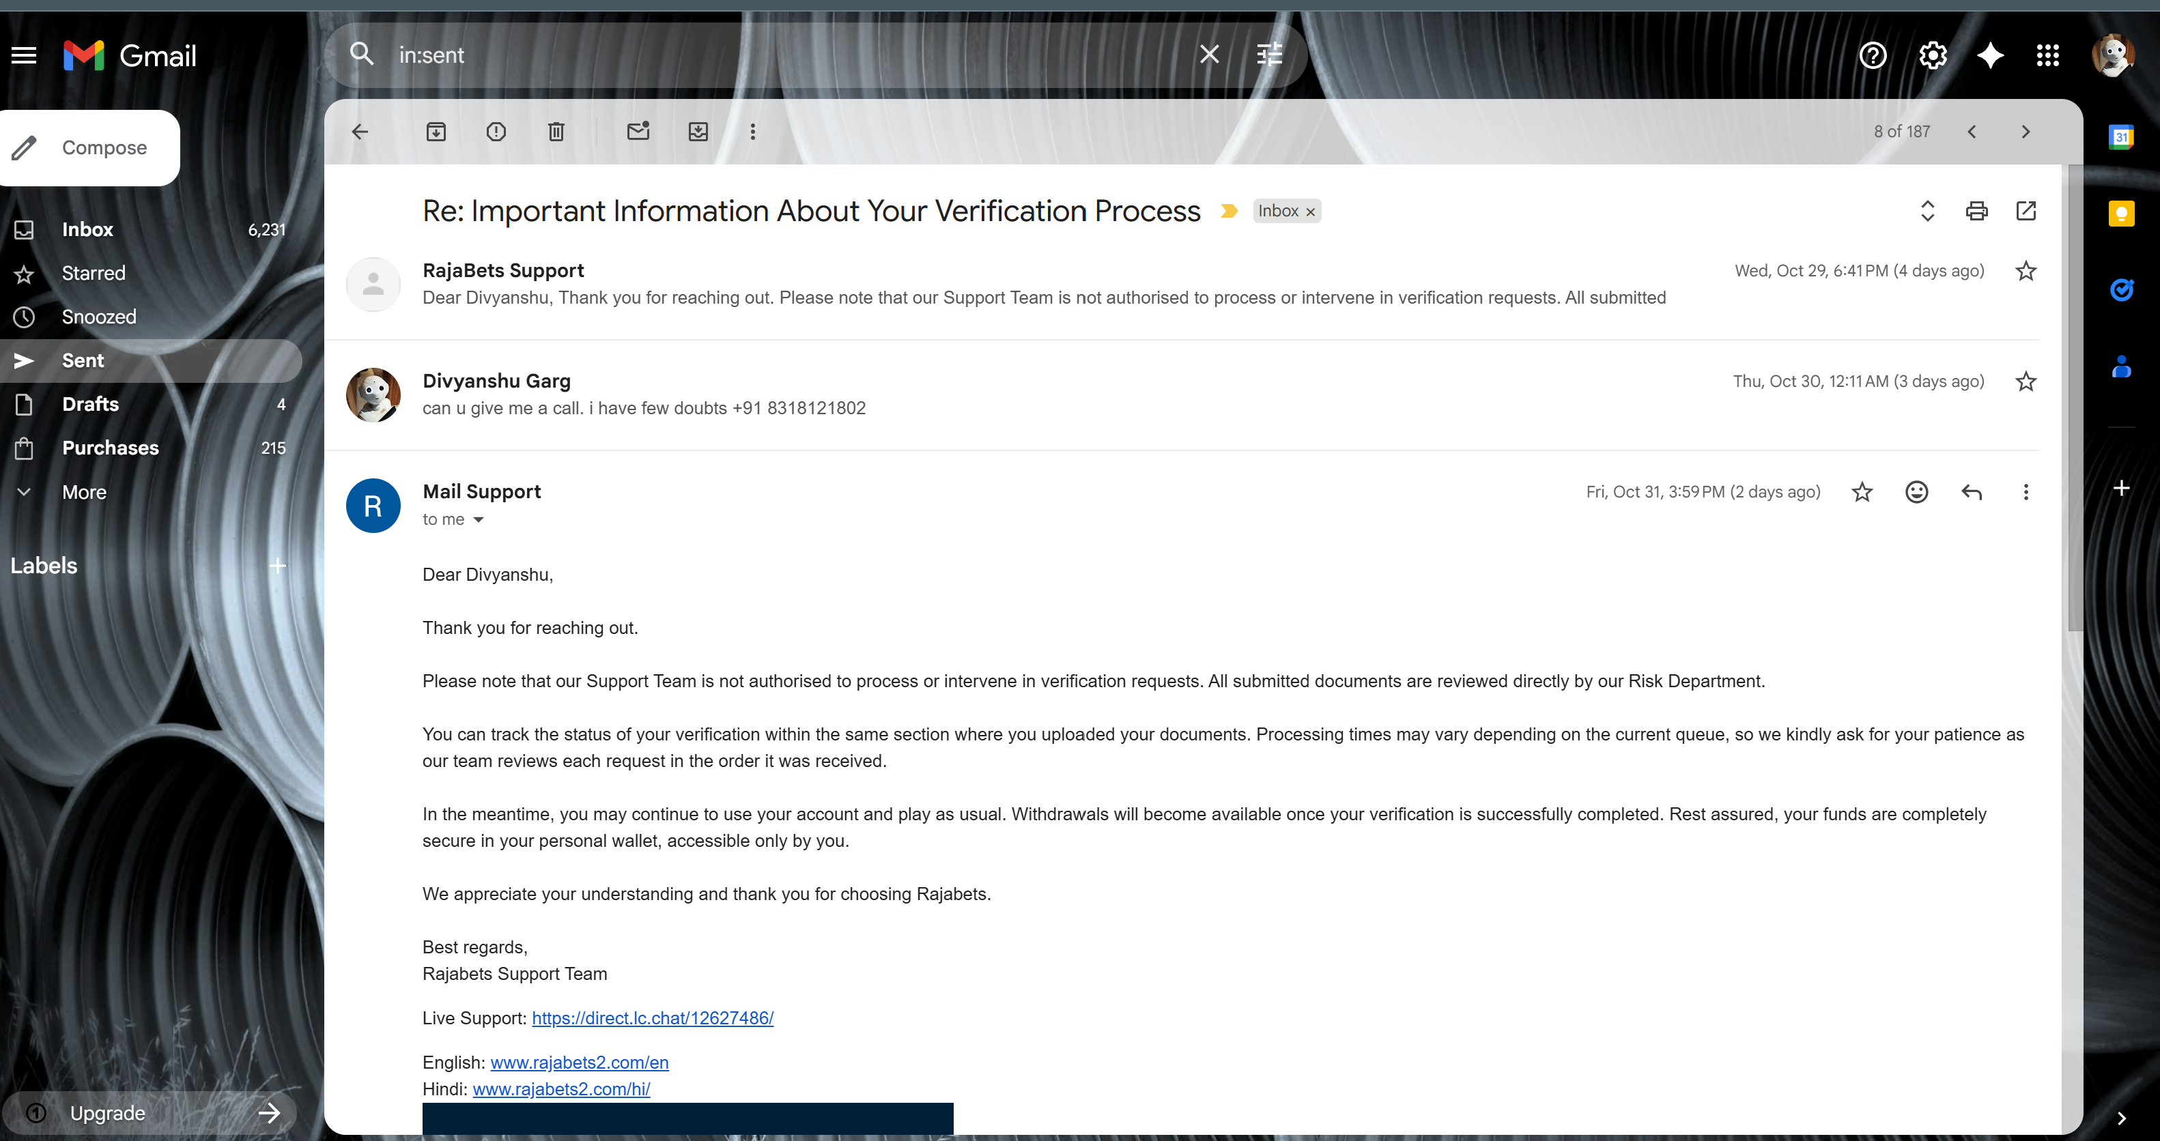Image resolution: width=2160 pixels, height=1141 pixels.
Task: Open the Gemini sparkle icon
Action: click(x=1990, y=55)
